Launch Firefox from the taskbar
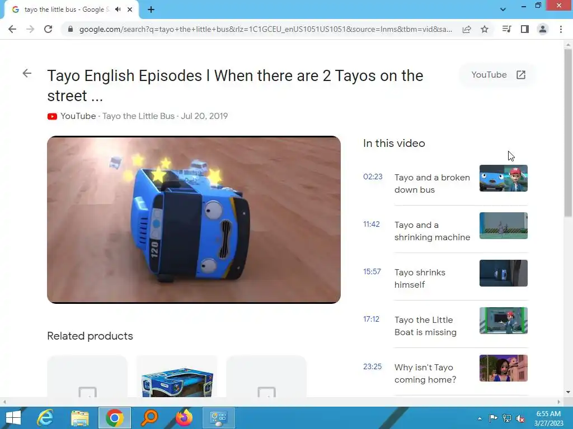 [184, 418]
